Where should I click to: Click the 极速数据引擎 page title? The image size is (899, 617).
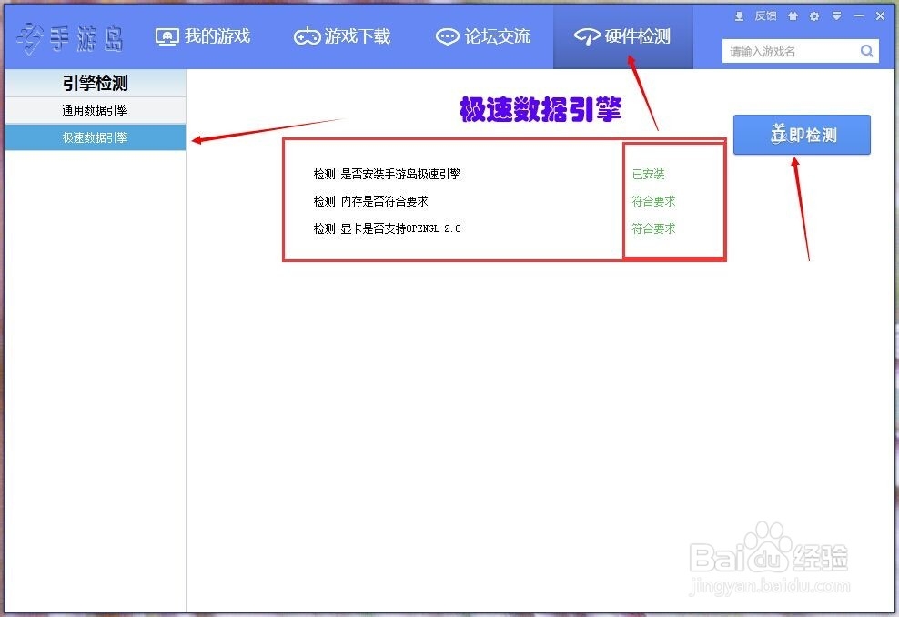(x=540, y=109)
